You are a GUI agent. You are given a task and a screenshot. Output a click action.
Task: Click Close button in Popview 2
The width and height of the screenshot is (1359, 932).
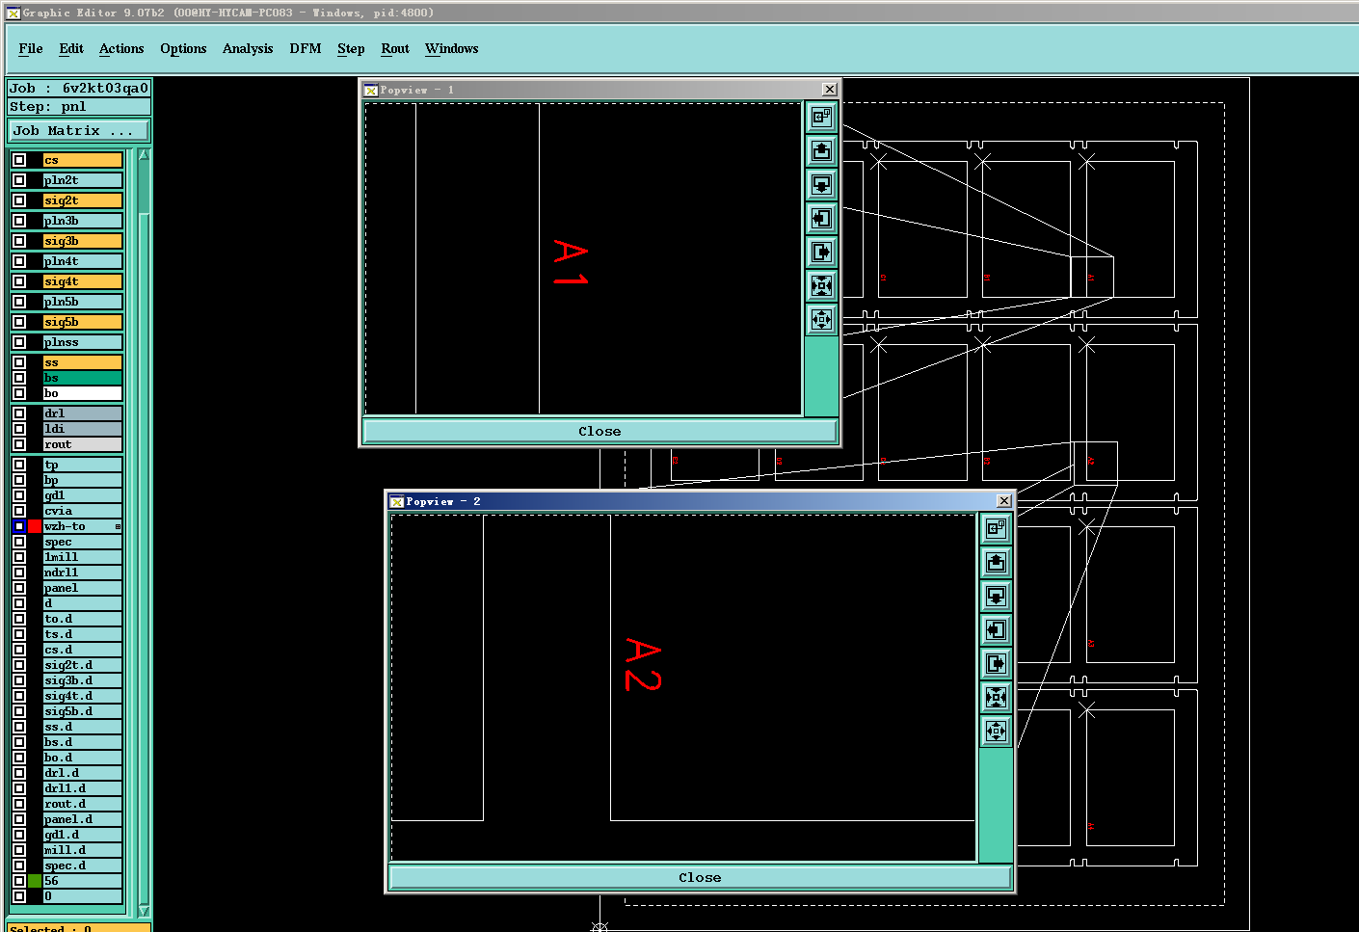tap(700, 877)
